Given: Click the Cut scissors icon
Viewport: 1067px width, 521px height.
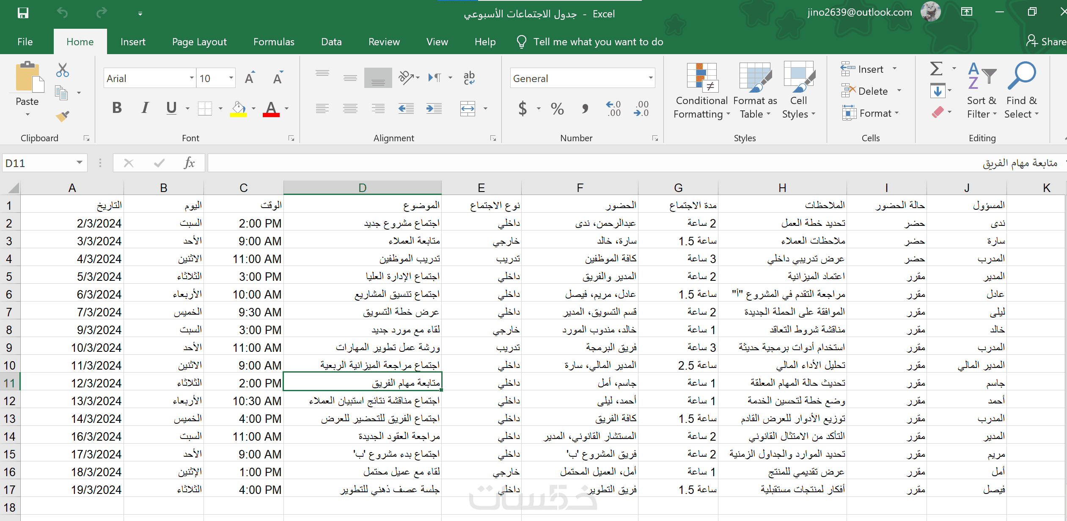Looking at the screenshot, I should pos(62,70).
